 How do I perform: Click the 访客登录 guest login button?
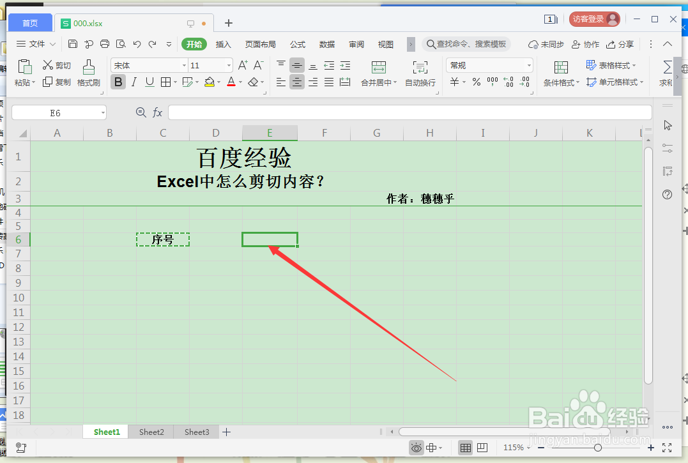595,19
